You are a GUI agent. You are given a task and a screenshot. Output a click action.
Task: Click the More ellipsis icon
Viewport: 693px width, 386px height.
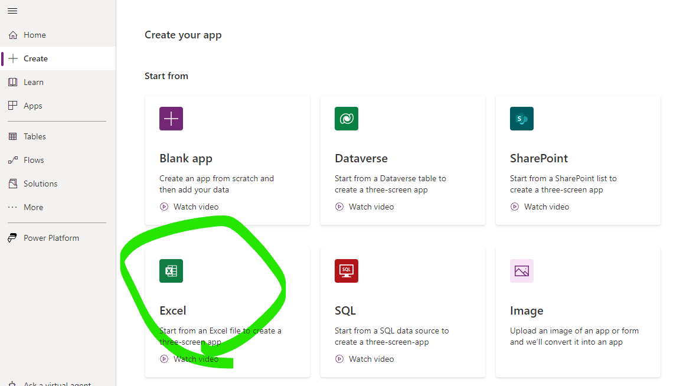[13, 207]
